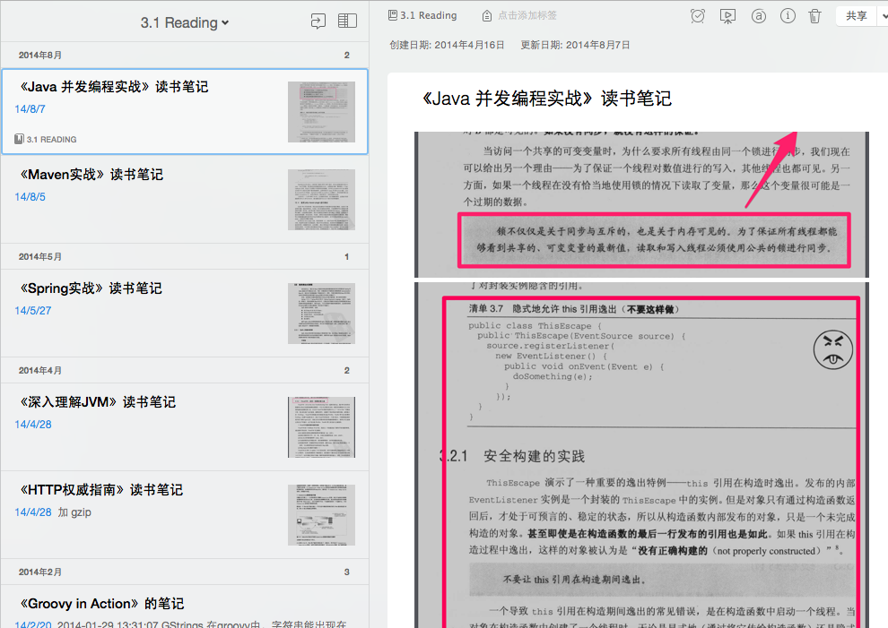The width and height of the screenshot is (888, 628).
Task: Click the 14/4/28 date of 深入理解JVM note
Action: click(x=33, y=425)
